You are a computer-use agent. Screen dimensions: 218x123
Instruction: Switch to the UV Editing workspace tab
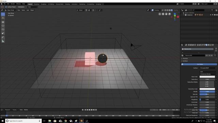coord(51,4)
